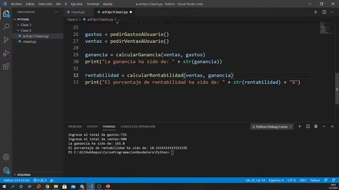This screenshot has width=339, height=190.
Task: Create a new terminal with plus icon
Action: tap(299, 127)
